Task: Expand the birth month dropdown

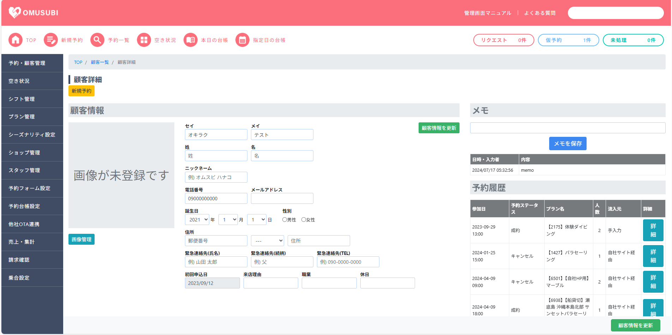Action: pos(228,220)
